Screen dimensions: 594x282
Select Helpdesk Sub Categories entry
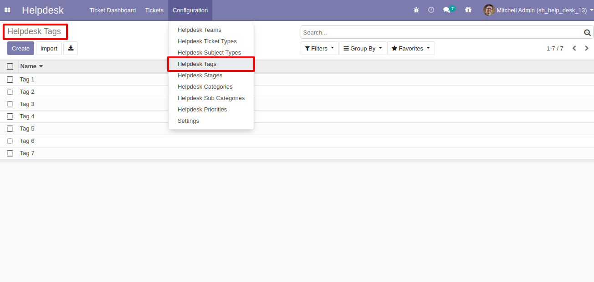[211, 98]
